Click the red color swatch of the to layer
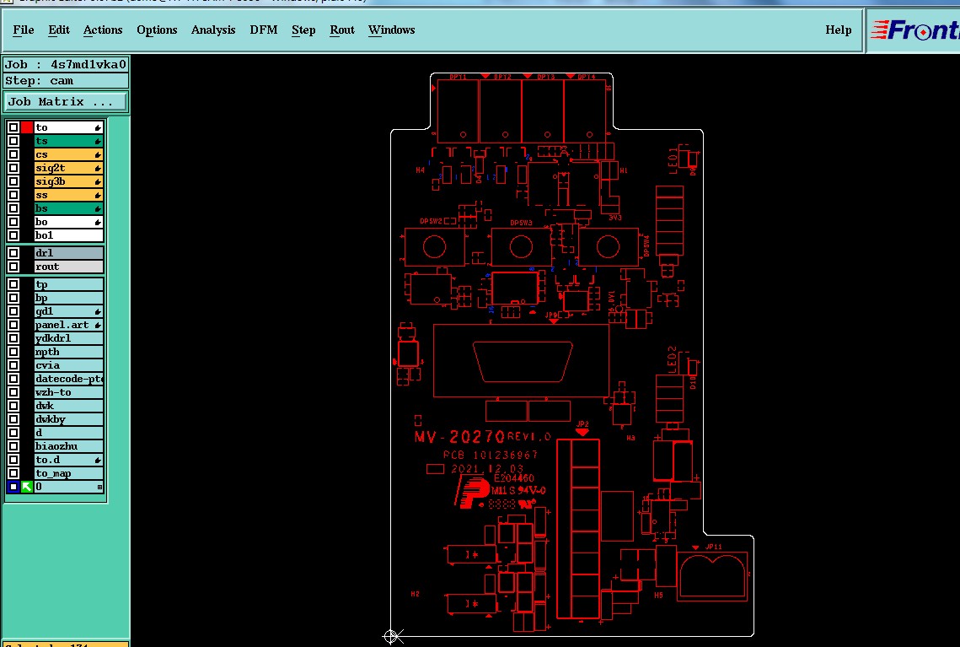This screenshot has width=960, height=647. coord(27,127)
